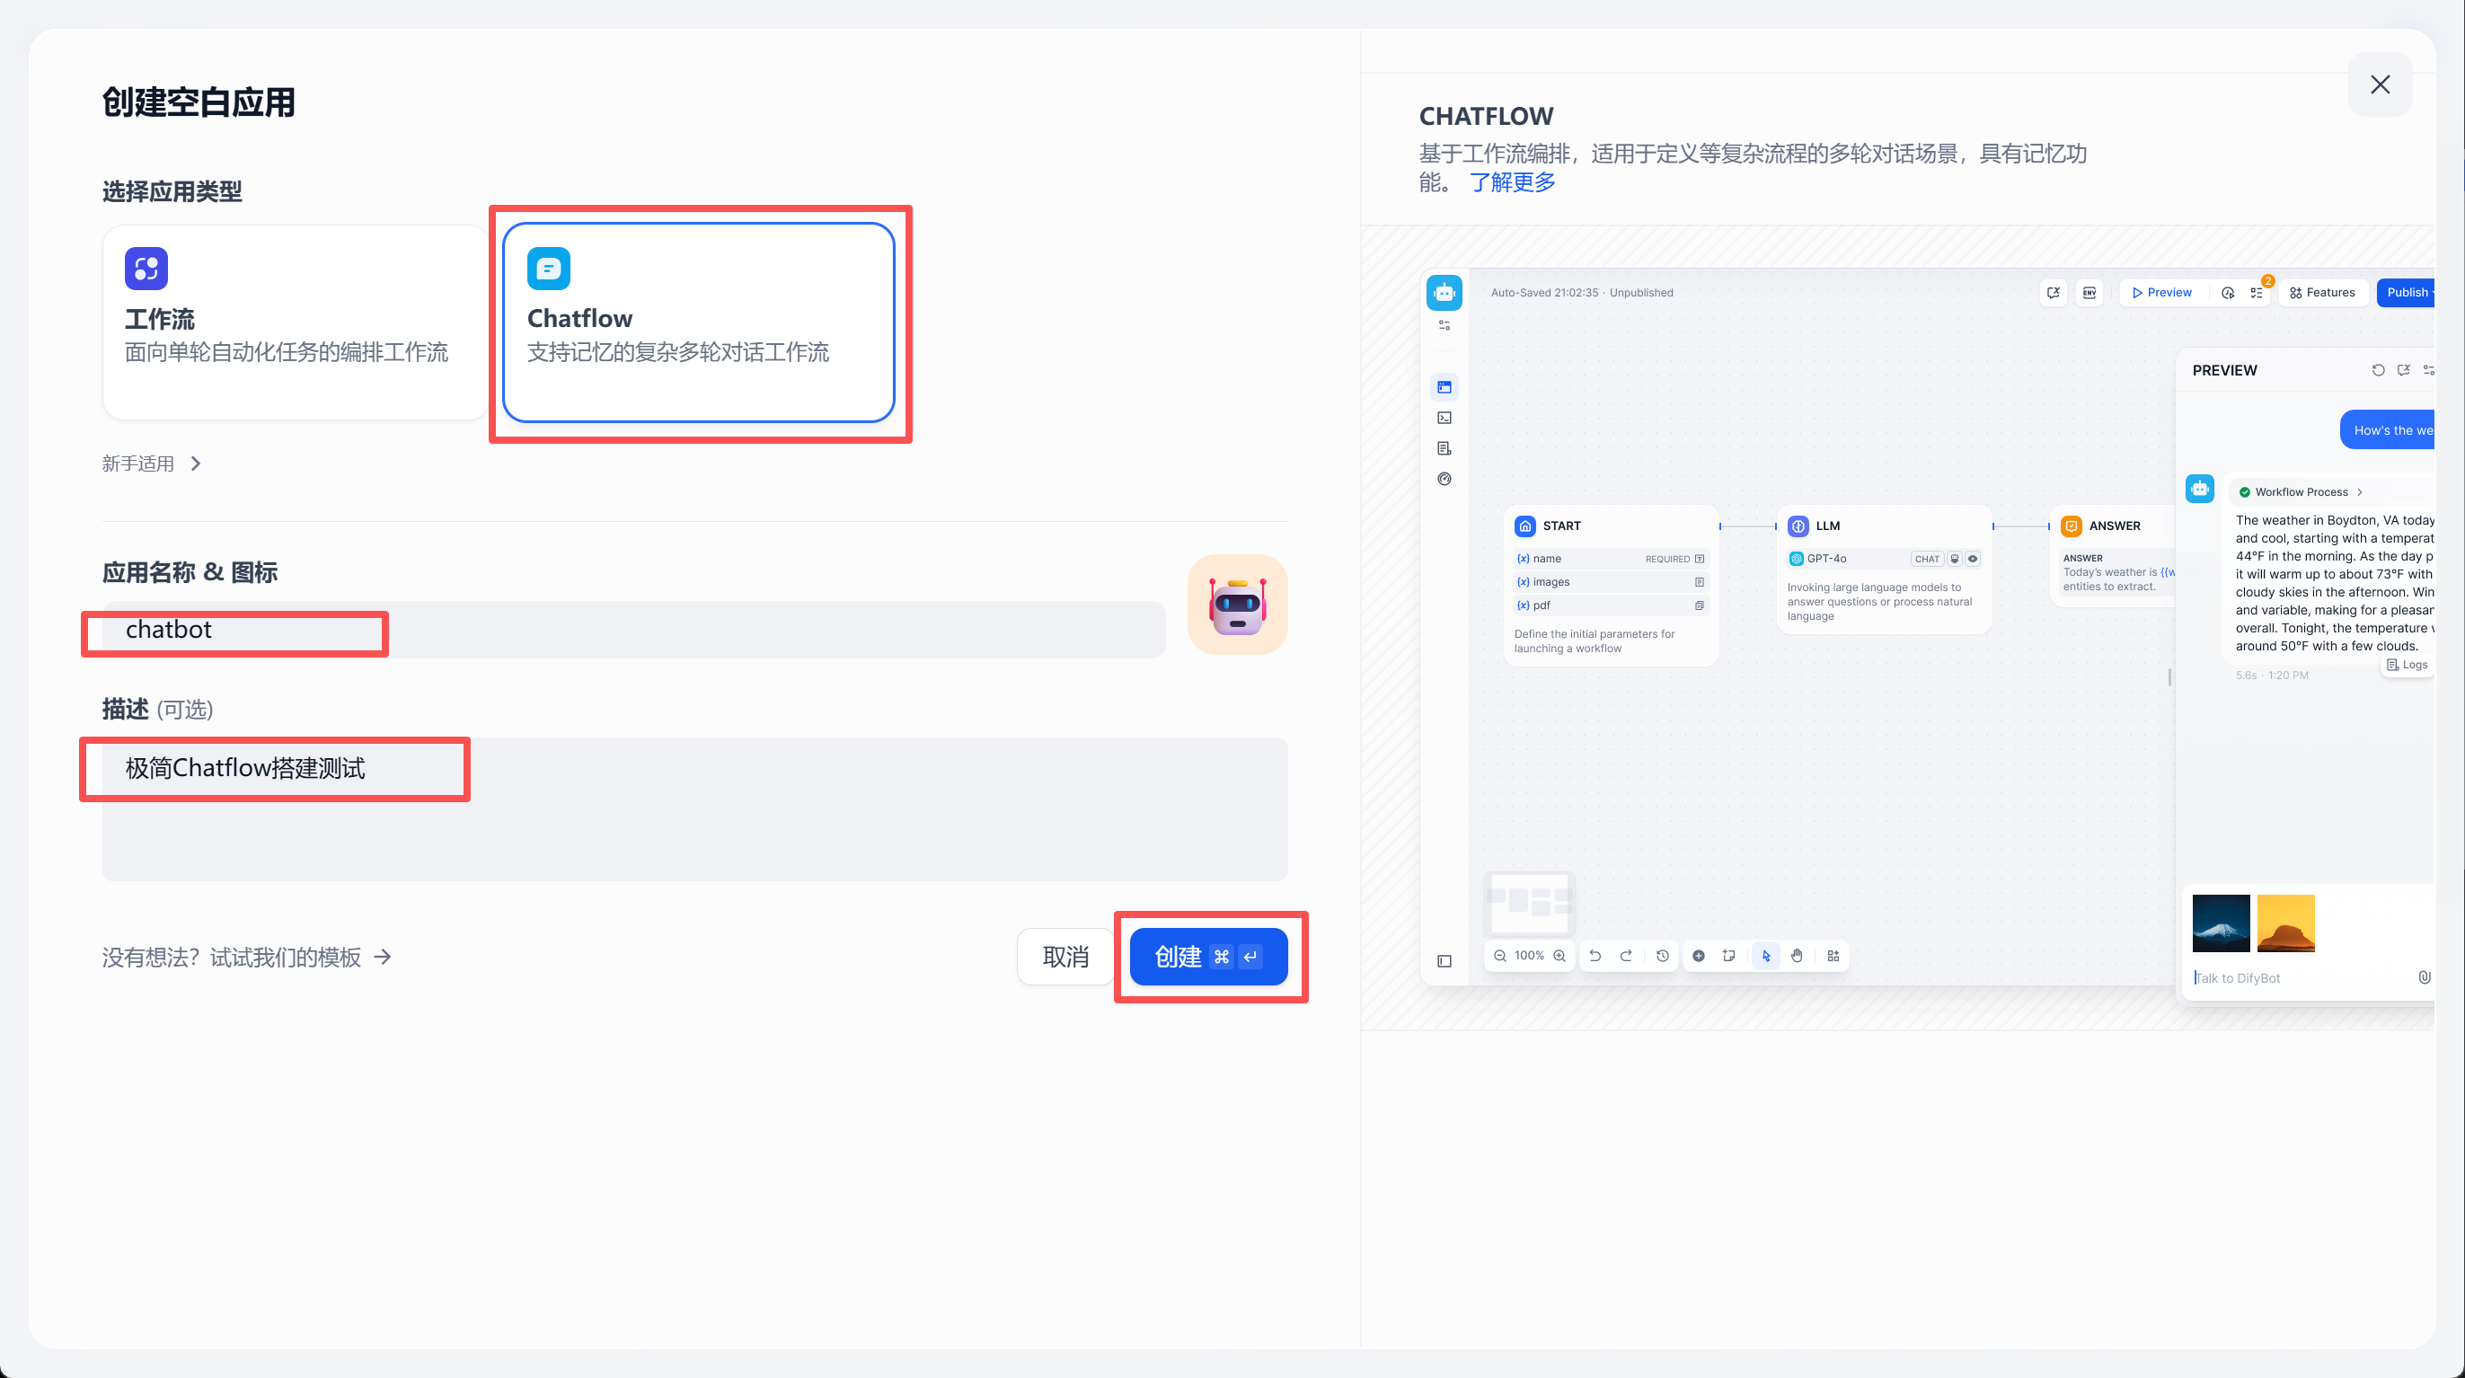Click the blue 创建 button

[x=1208, y=957]
